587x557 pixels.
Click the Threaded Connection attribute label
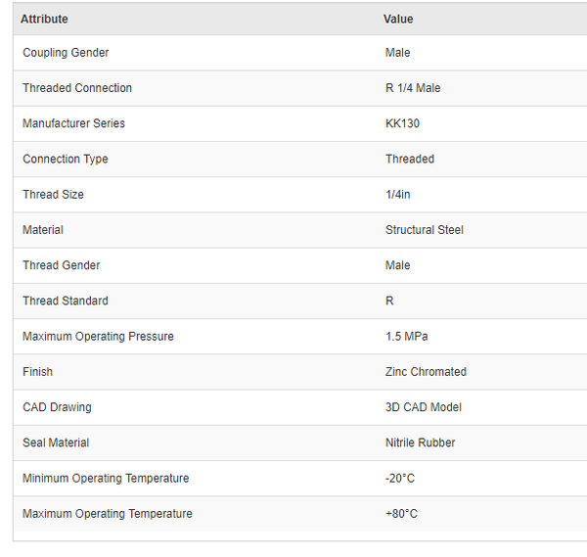(x=77, y=88)
